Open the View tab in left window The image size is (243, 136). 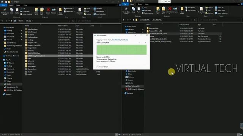pos(25,5)
